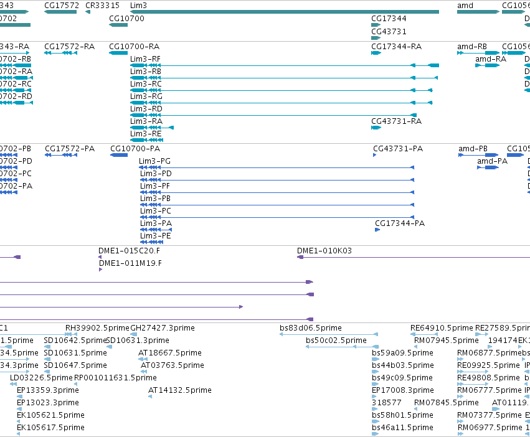Select EST EK105621.5prime
This screenshot has height=437, width=530.
click(x=50, y=415)
